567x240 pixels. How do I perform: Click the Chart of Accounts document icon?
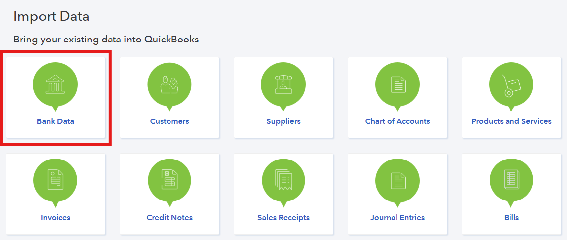pos(397,84)
